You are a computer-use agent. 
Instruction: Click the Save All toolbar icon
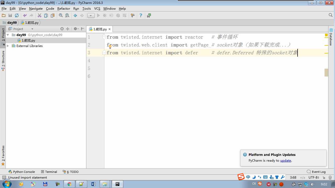[x=10, y=16]
